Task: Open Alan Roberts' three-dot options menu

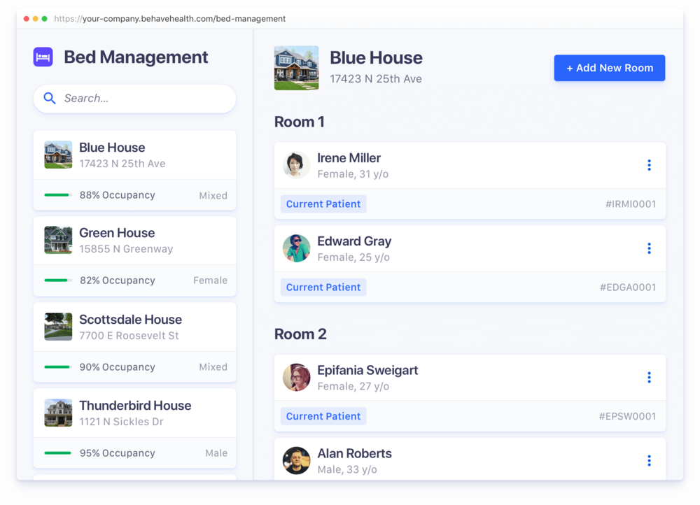Action: click(649, 460)
